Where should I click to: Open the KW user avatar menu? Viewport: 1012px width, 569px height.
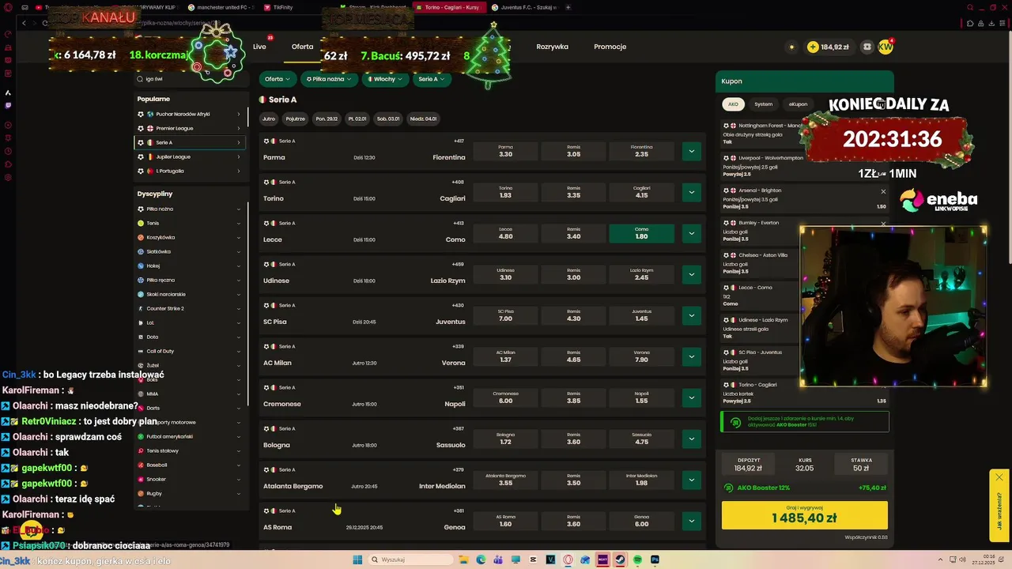point(885,47)
